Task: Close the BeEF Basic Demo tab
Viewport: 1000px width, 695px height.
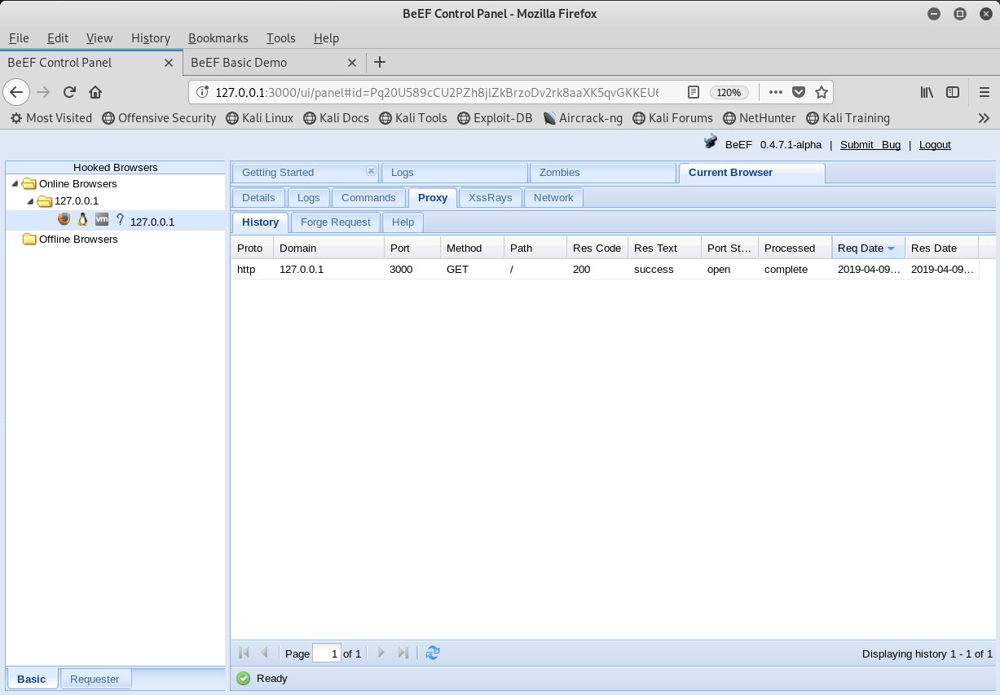Action: tap(352, 63)
